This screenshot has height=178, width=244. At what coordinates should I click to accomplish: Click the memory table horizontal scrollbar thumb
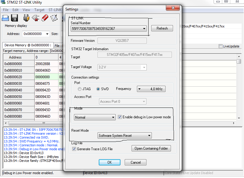tap(44, 123)
